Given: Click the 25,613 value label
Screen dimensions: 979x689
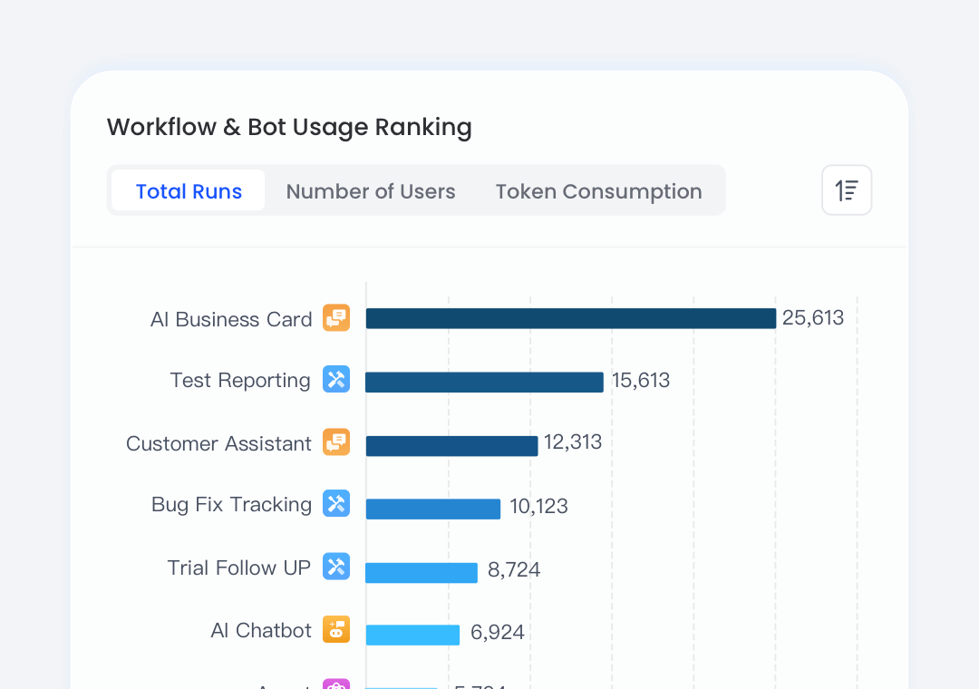Looking at the screenshot, I should 813,318.
